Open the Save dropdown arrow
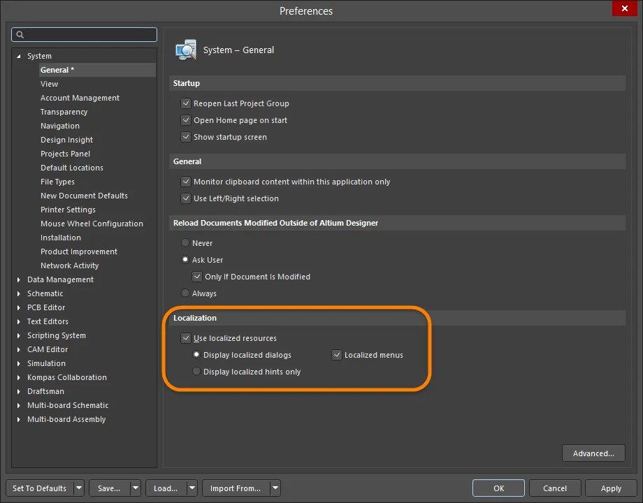This screenshot has width=643, height=503. [x=136, y=488]
